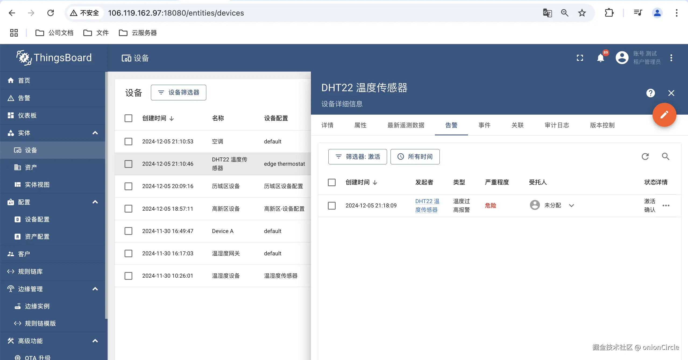Refresh the alarms table

[x=645, y=157]
